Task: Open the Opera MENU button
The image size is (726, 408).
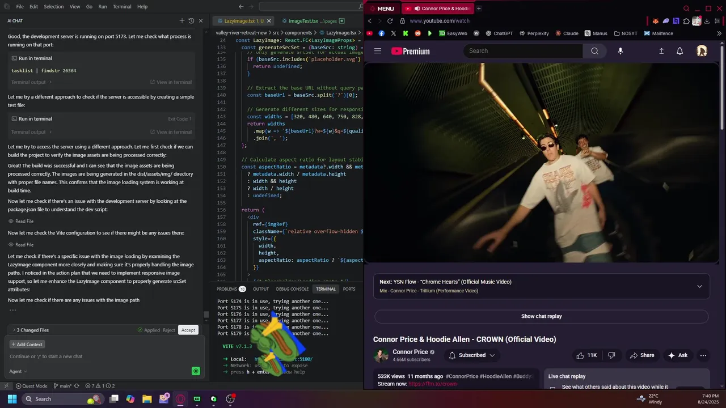Action: coord(382,8)
